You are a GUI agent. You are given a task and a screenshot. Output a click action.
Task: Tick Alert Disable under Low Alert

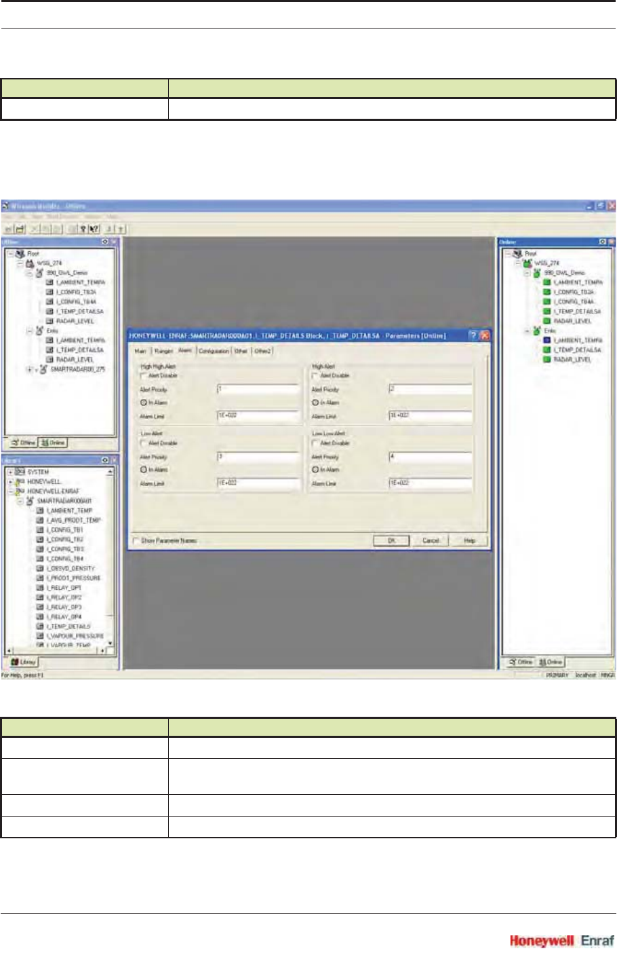(x=143, y=443)
